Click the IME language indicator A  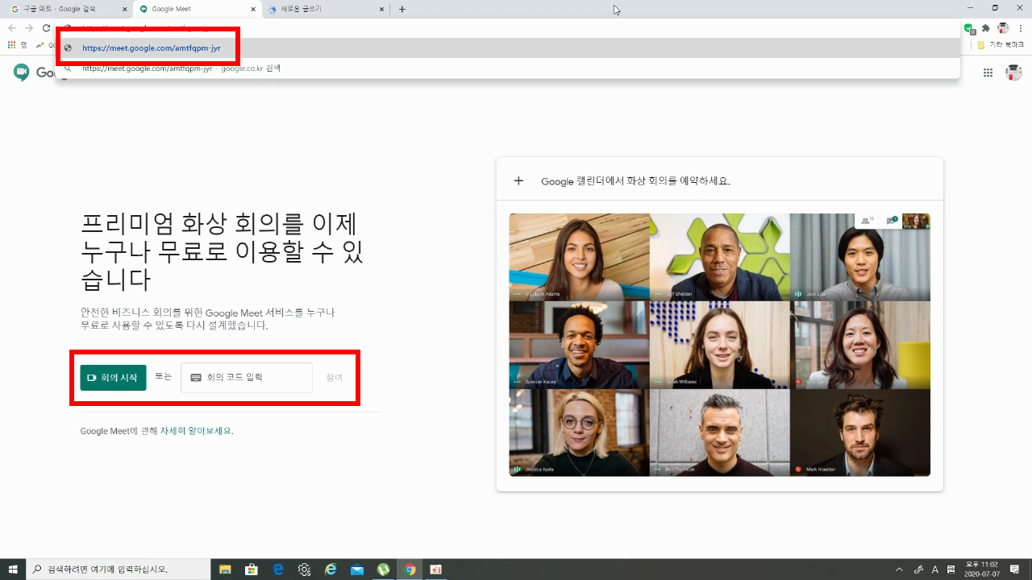pos(935,570)
